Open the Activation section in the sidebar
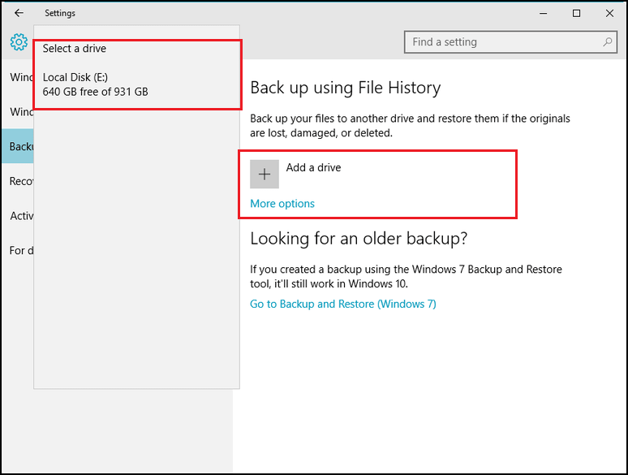The height and width of the screenshot is (475, 628). (x=19, y=216)
